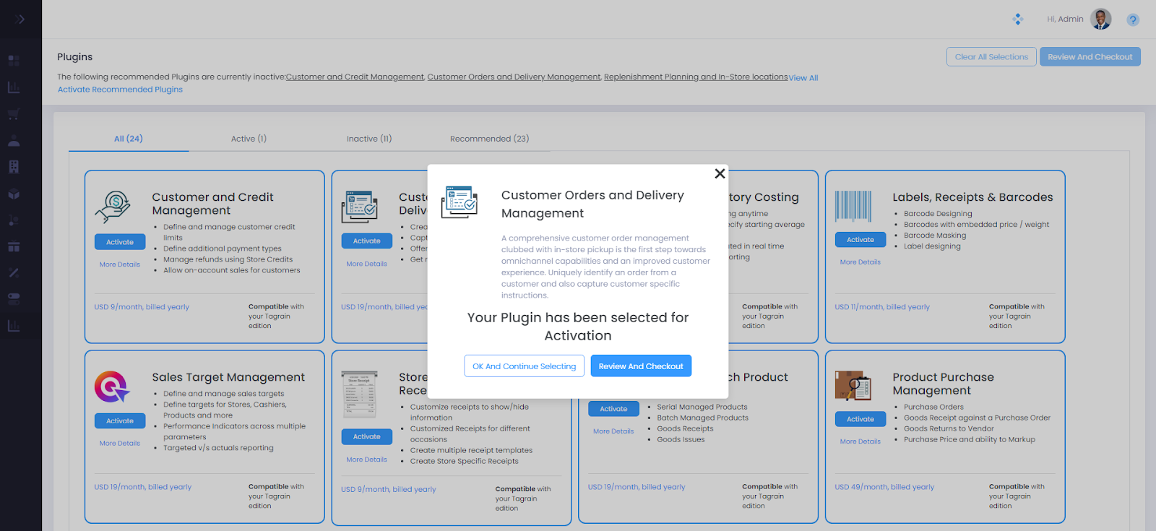
Task: Click the Customer Orders plugin icon in dialog
Action: 460,202
